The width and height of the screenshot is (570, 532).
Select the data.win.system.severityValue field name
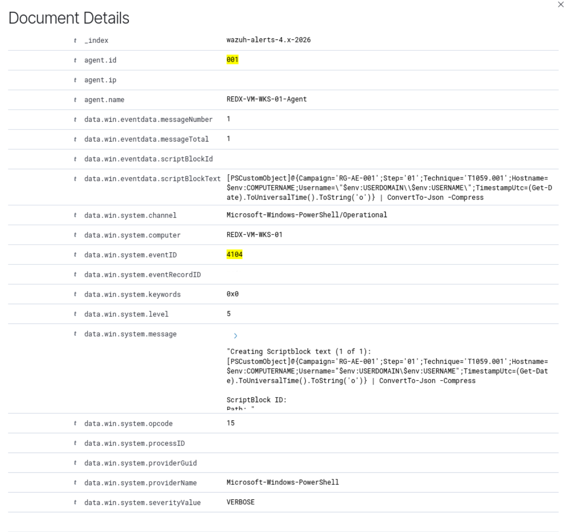point(142,502)
